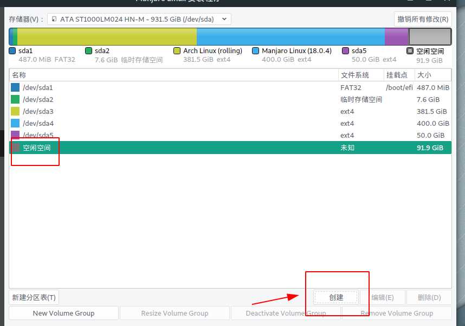
Task: Click the New Volume Group button
Action: pos(64,313)
